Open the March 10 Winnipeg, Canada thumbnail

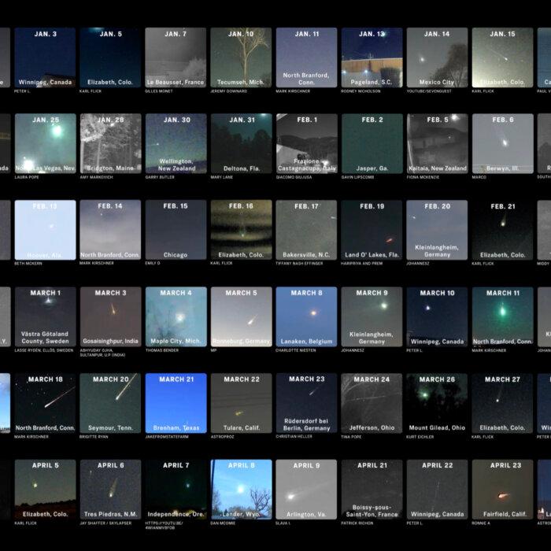coord(437,316)
